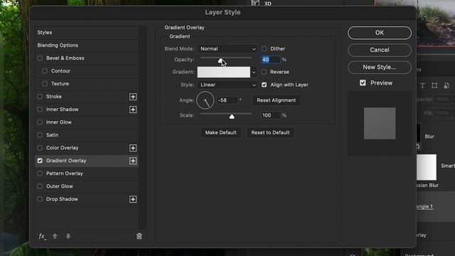455x256 pixels.
Task: Click the Make Default button
Action: [221, 133]
